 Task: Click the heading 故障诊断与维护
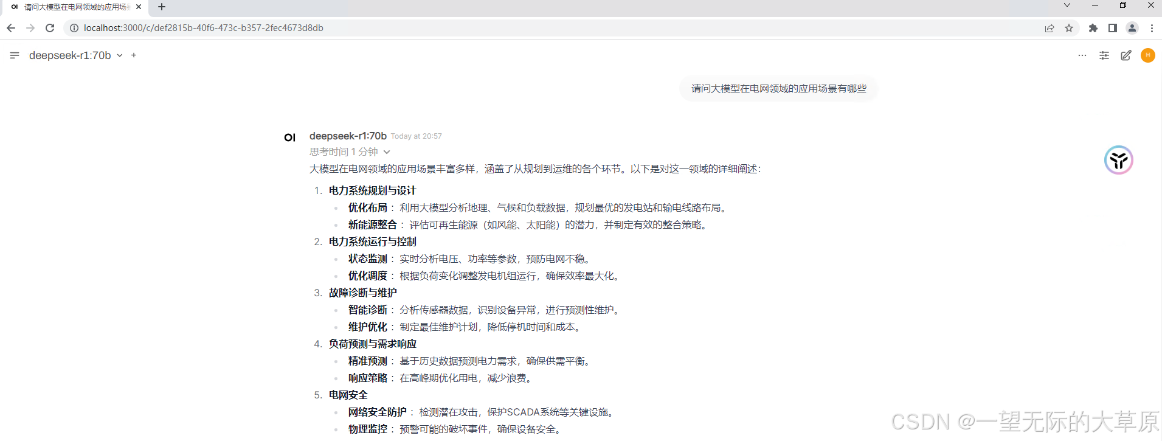click(363, 293)
